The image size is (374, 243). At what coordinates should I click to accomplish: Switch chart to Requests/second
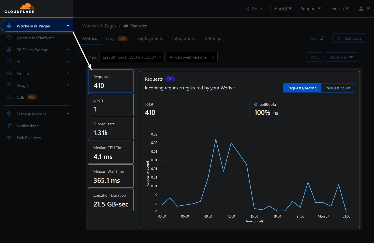click(x=302, y=88)
